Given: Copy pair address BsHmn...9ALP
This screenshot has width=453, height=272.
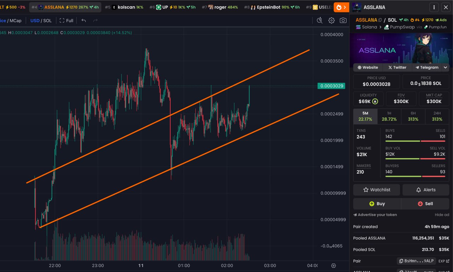Looking at the screenshot, I should (x=416, y=261).
